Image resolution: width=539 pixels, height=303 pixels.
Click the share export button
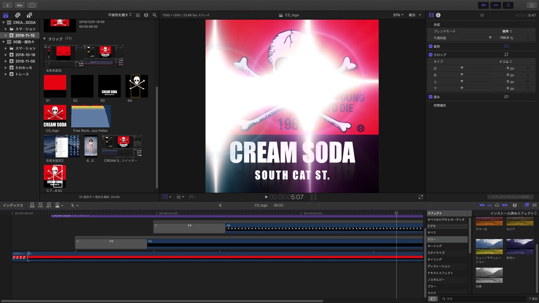point(531,5)
